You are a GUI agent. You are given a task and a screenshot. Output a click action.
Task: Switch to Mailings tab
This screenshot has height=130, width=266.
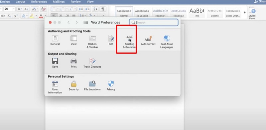click(59, 2)
